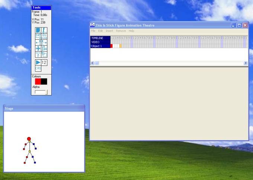This screenshot has width=253, height=180.
Task: Click the 1.2.3 numbered figure icon
Action: (38, 55)
